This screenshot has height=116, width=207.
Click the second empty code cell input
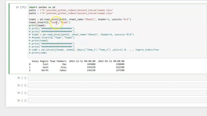(x=117, y=85)
